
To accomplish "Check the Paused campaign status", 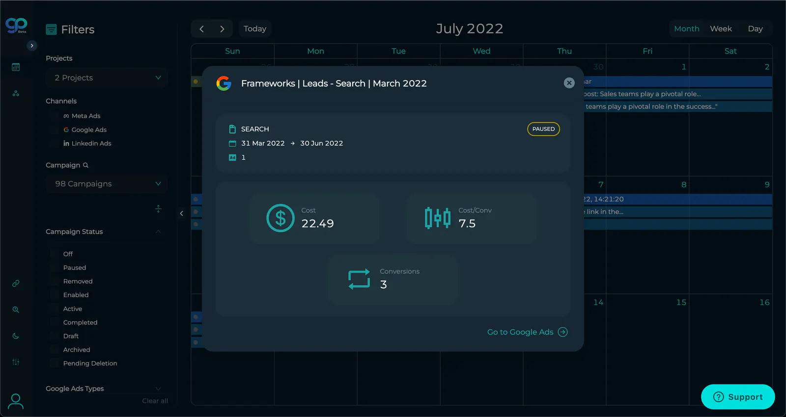I will click(54, 268).
